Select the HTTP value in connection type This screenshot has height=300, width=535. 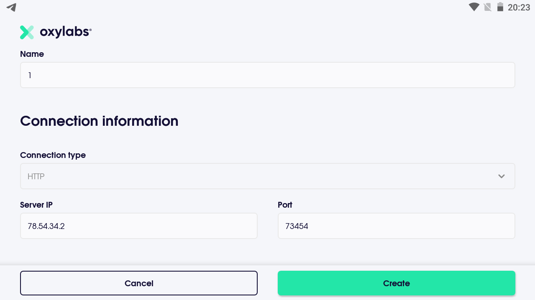coord(36,176)
